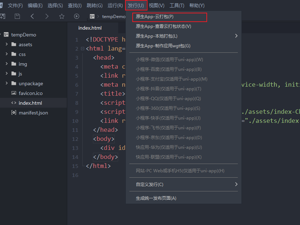The width and height of the screenshot is (300, 225).
Task: Go back with the left arrow icon
Action: (32, 16)
